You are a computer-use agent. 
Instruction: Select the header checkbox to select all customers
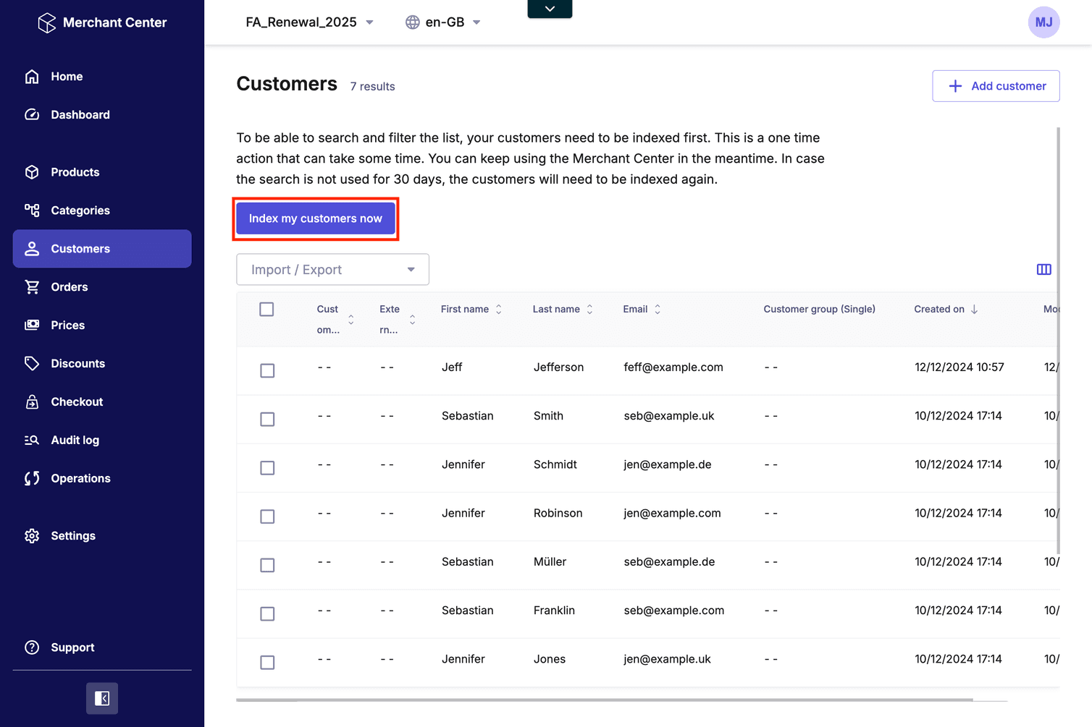[x=266, y=309]
